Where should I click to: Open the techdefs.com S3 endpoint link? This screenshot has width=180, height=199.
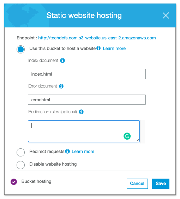pyautogui.click(x=97, y=38)
